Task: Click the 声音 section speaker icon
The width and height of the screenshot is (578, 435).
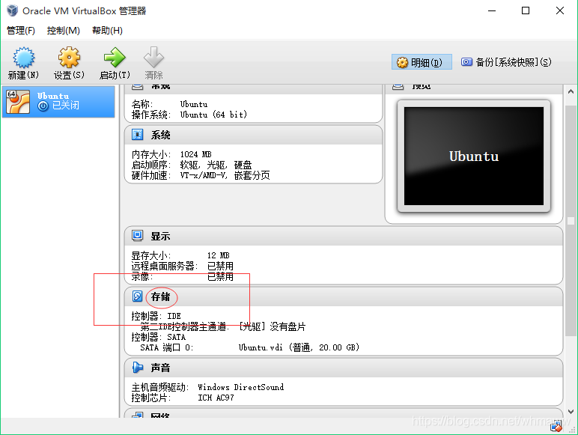Action: [138, 367]
